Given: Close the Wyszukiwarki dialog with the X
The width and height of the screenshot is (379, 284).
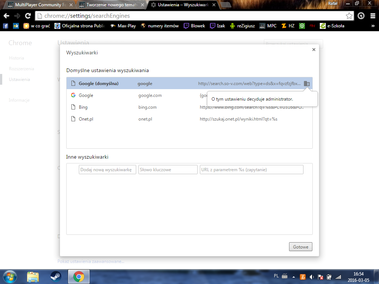Looking at the screenshot, I should coord(314,50).
